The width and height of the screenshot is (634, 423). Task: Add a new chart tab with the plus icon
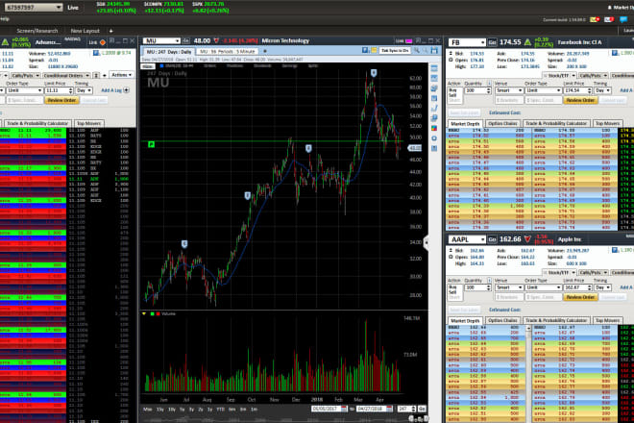265,51
